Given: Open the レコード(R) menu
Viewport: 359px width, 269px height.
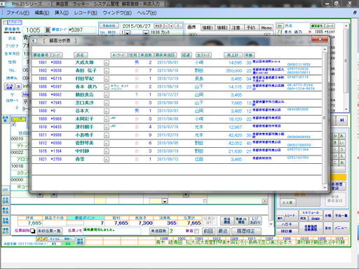Looking at the screenshot, I should click(x=86, y=13).
